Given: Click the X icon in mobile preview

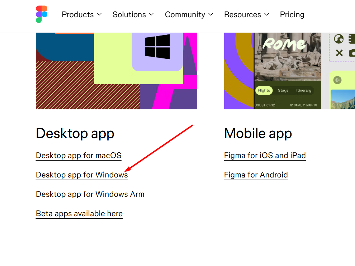Looking at the screenshot, I should (x=339, y=53).
